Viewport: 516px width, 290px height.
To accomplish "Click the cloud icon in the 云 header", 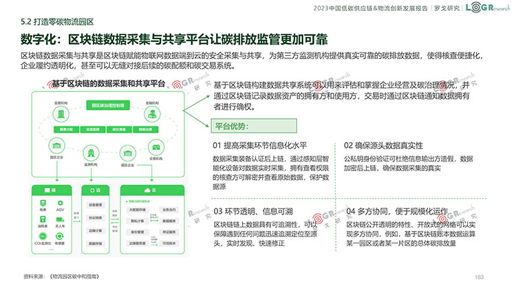I will [x=147, y=190].
